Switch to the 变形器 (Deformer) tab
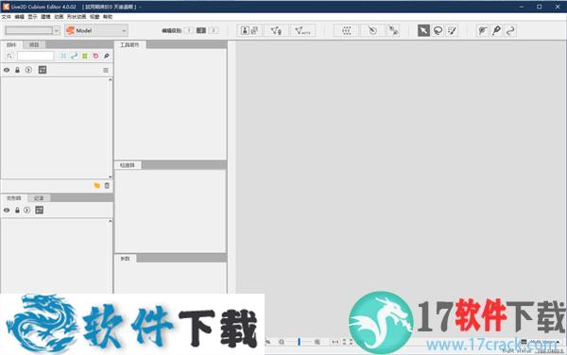Screen dimensions: 567x355 (14, 198)
